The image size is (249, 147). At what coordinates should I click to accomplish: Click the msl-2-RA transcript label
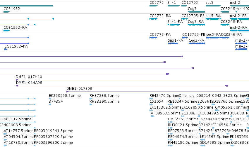238,28
